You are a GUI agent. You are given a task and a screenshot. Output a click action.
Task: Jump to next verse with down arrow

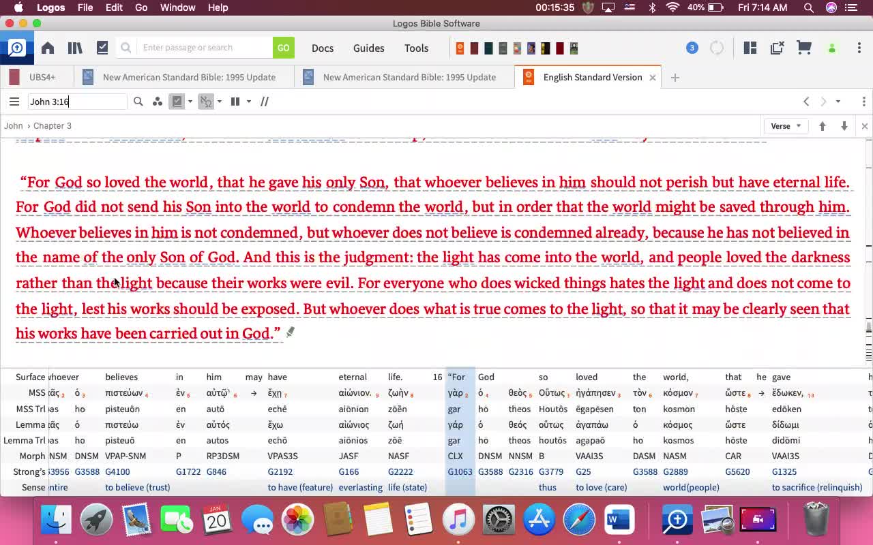point(844,126)
